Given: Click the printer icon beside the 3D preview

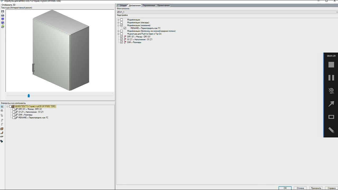Looking at the screenshot, I should [x=3, y=15].
